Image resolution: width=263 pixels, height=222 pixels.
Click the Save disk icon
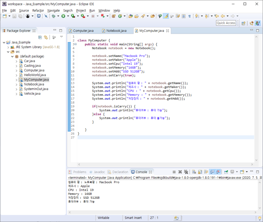pos(14,16)
